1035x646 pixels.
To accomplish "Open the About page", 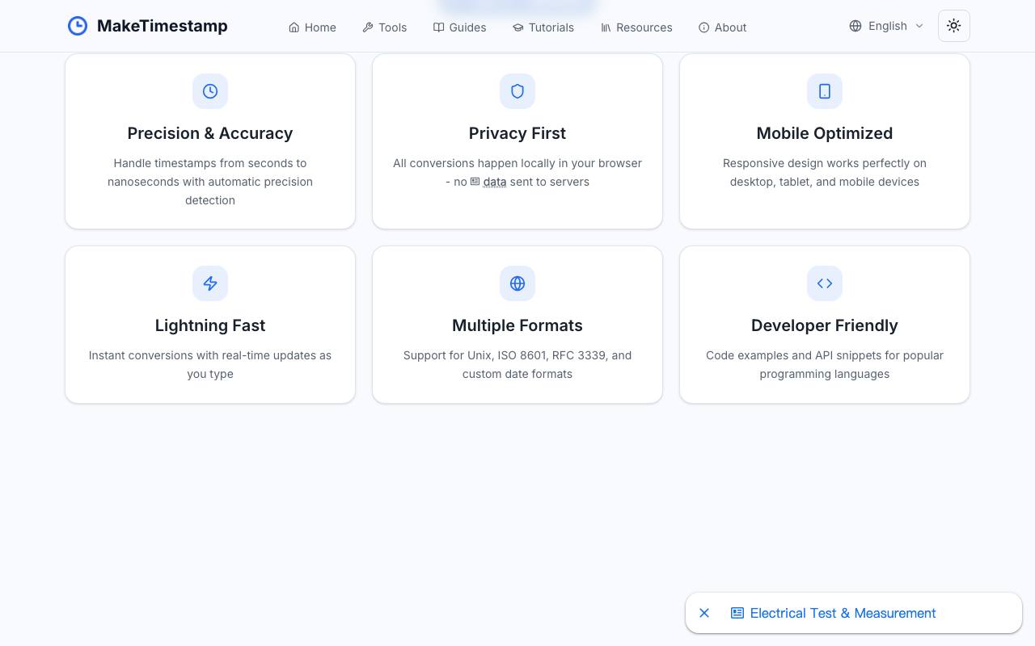I will point(722,27).
